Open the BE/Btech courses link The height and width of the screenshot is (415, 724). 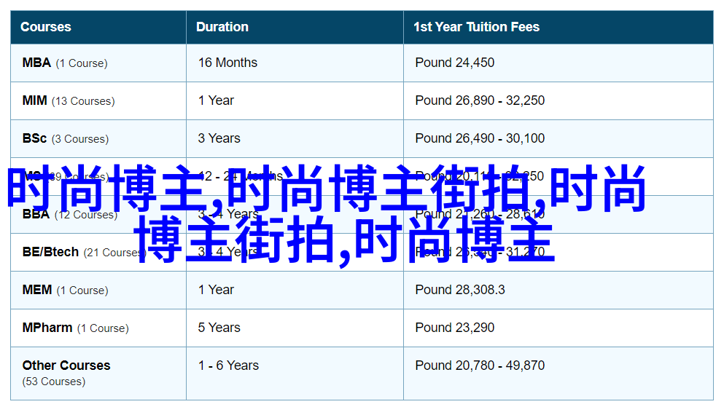pos(50,252)
